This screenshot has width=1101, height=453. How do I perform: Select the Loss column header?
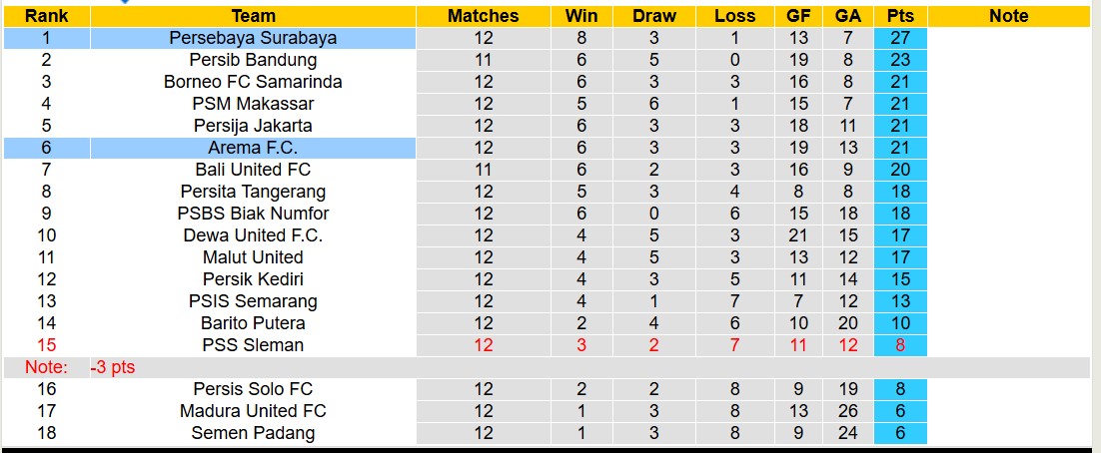point(735,16)
